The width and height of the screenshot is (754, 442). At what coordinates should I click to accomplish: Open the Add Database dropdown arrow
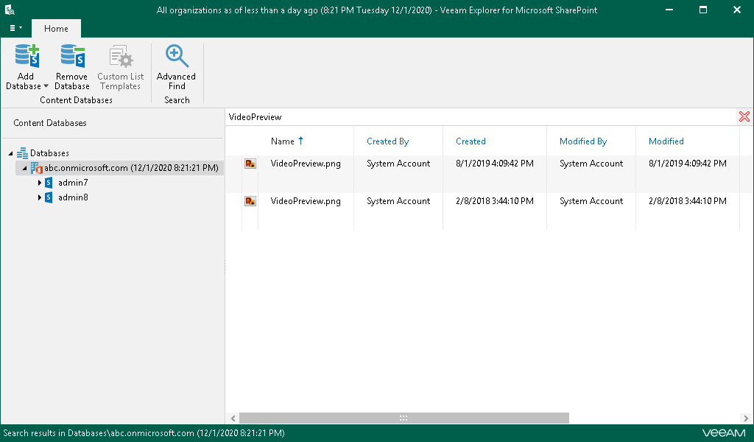(46, 87)
